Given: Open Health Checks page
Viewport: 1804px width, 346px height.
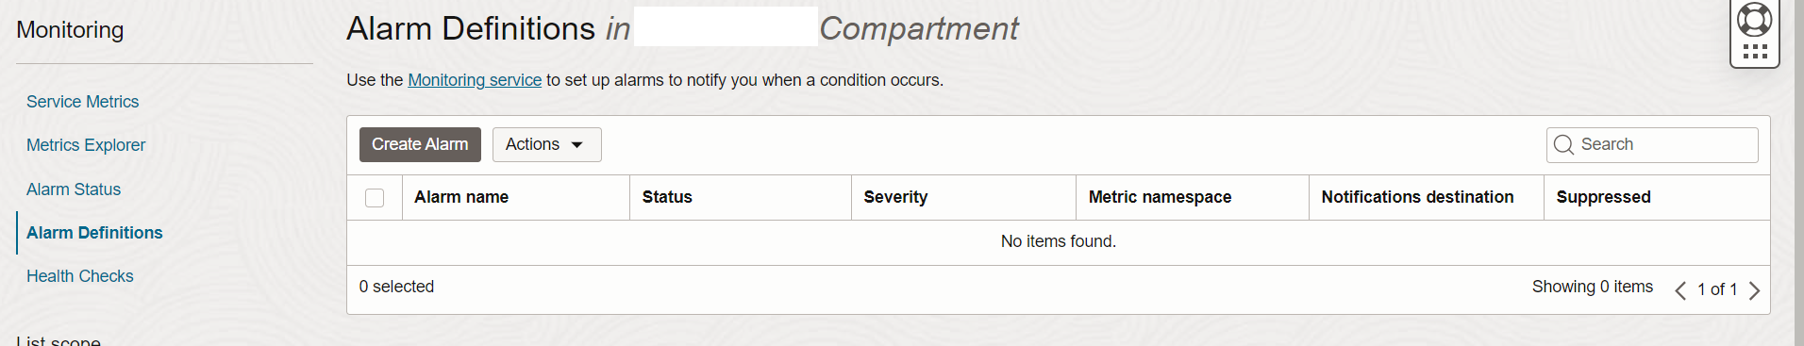Looking at the screenshot, I should pyautogui.click(x=80, y=276).
